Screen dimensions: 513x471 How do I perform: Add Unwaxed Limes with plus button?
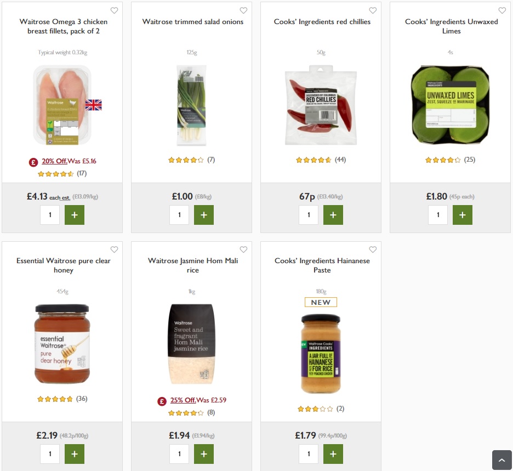tap(462, 215)
